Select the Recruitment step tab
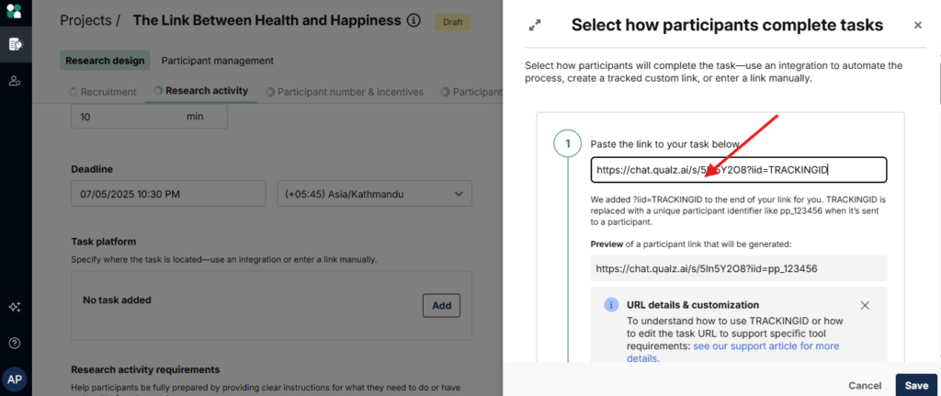This screenshot has height=396, width=941. [102, 92]
